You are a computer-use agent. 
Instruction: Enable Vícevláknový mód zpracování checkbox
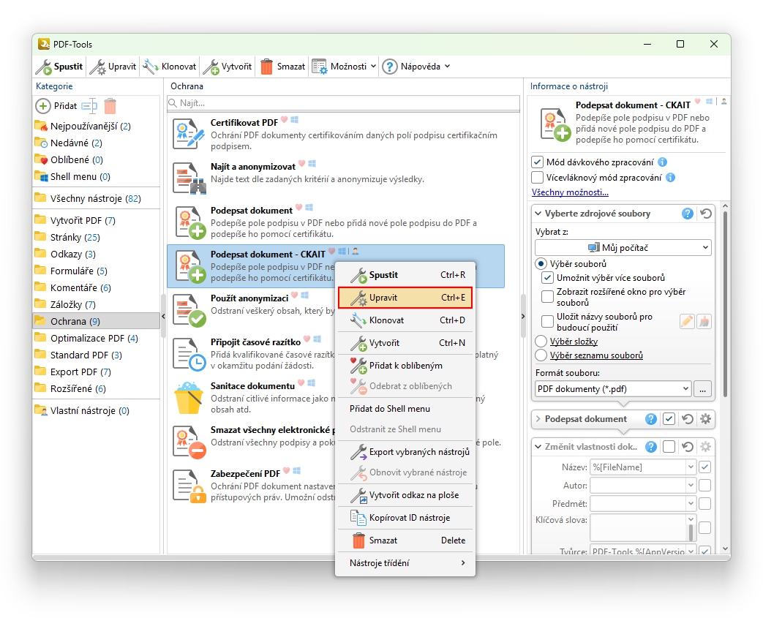coord(537,178)
